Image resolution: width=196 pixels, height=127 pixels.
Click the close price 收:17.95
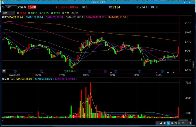(55, 13)
